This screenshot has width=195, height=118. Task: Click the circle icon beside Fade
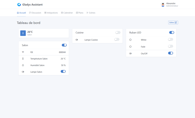click(130, 47)
